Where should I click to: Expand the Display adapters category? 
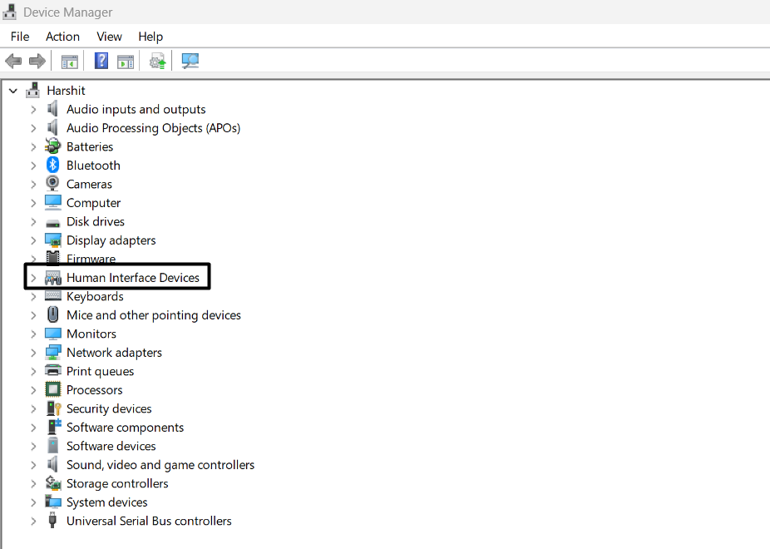[33, 240]
